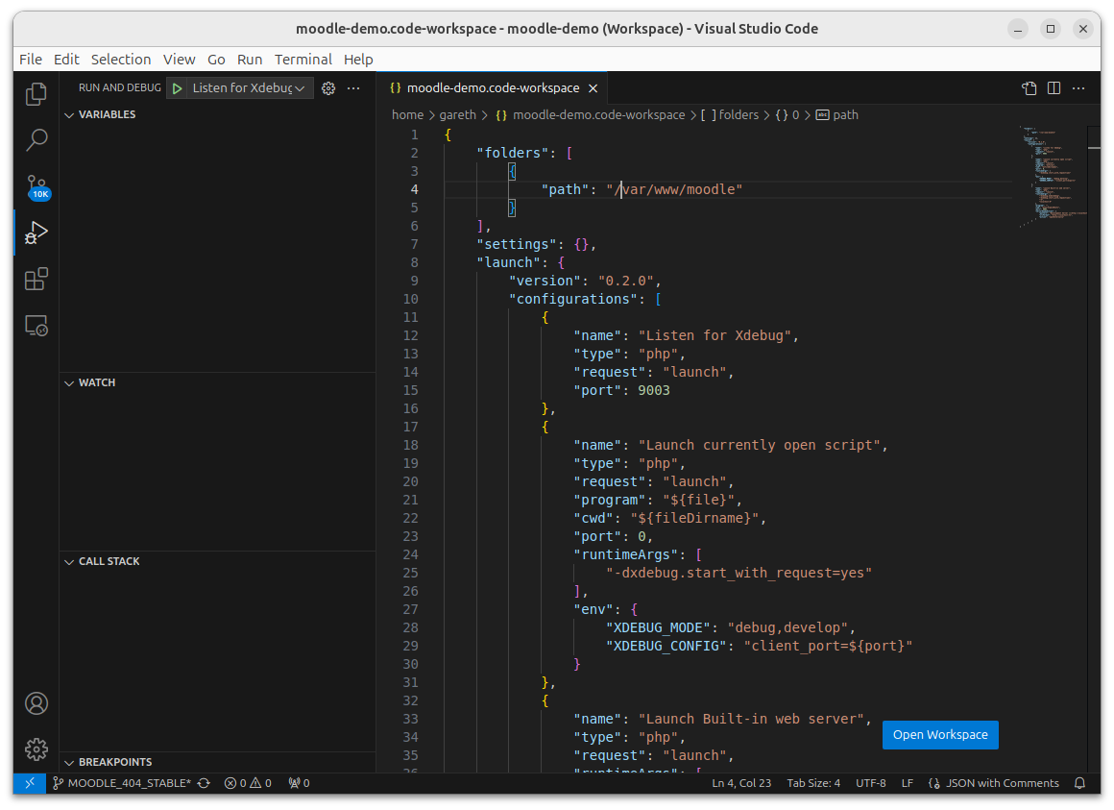Open notifications bell in status bar

coord(1079,783)
